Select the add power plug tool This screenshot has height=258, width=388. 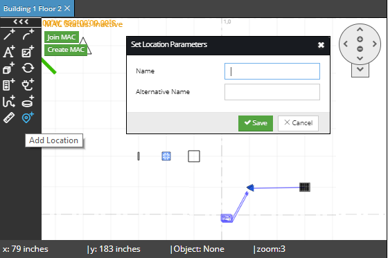[28, 85]
